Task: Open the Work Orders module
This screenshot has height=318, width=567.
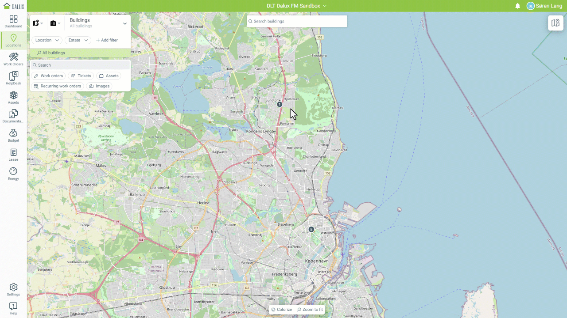Action: (13, 59)
